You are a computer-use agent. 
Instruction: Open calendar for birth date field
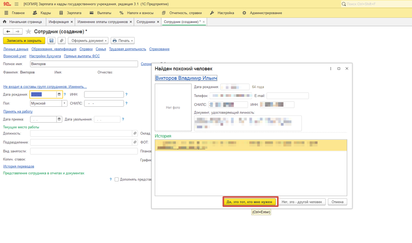(59, 94)
